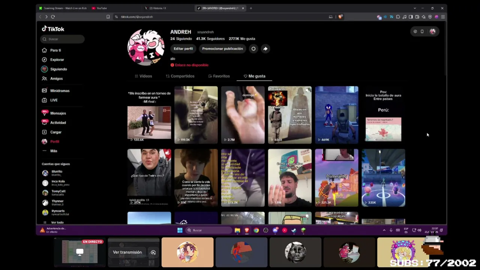Open the account avatar menu in the TikTok header

tap(432, 31)
